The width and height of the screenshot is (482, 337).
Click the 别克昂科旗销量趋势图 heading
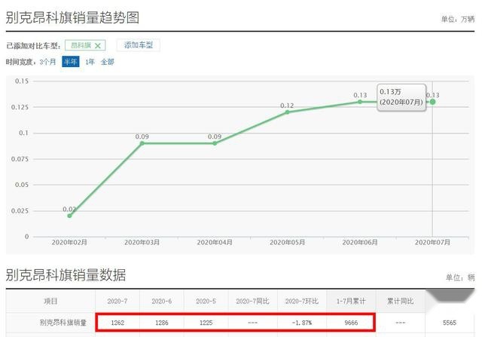coord(72,17)
